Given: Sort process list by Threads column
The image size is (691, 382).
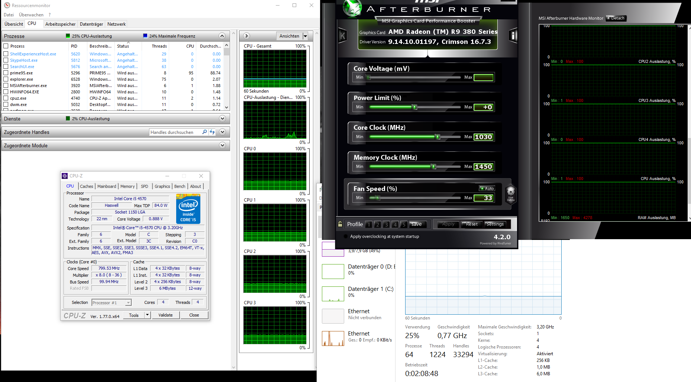Looking at the screenshot, I should pos(159,46).
